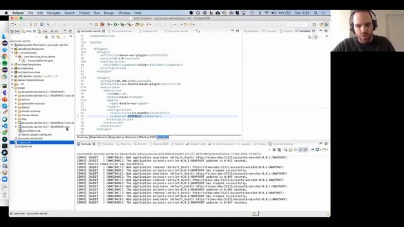Toggle Link with Editor in Project Explorer
Screen dimensions: 404x227
pos(58,37)
